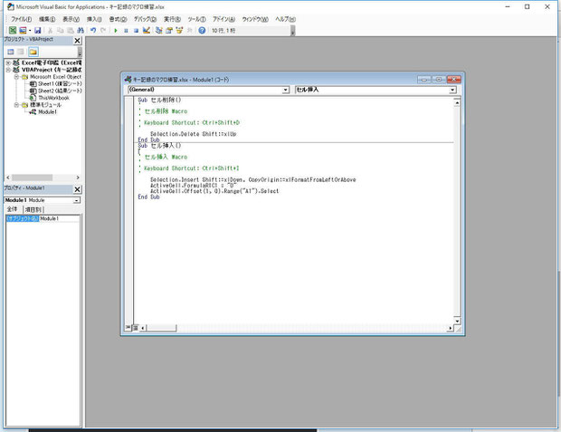Image resolution: width=561 pixels, height=432 pixels.
Task: Click the (オブジェクト名) property row
Action: click(x=43, y=218)
